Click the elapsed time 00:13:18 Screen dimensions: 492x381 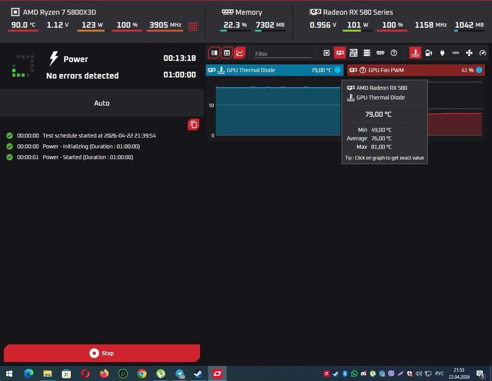pos(179,58)
